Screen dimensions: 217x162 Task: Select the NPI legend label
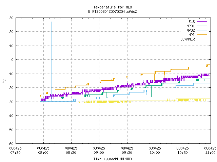[192, 35]
